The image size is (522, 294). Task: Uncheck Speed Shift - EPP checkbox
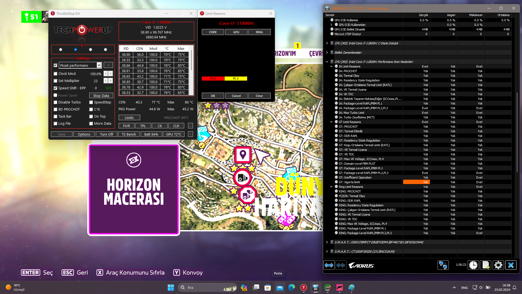55,88
